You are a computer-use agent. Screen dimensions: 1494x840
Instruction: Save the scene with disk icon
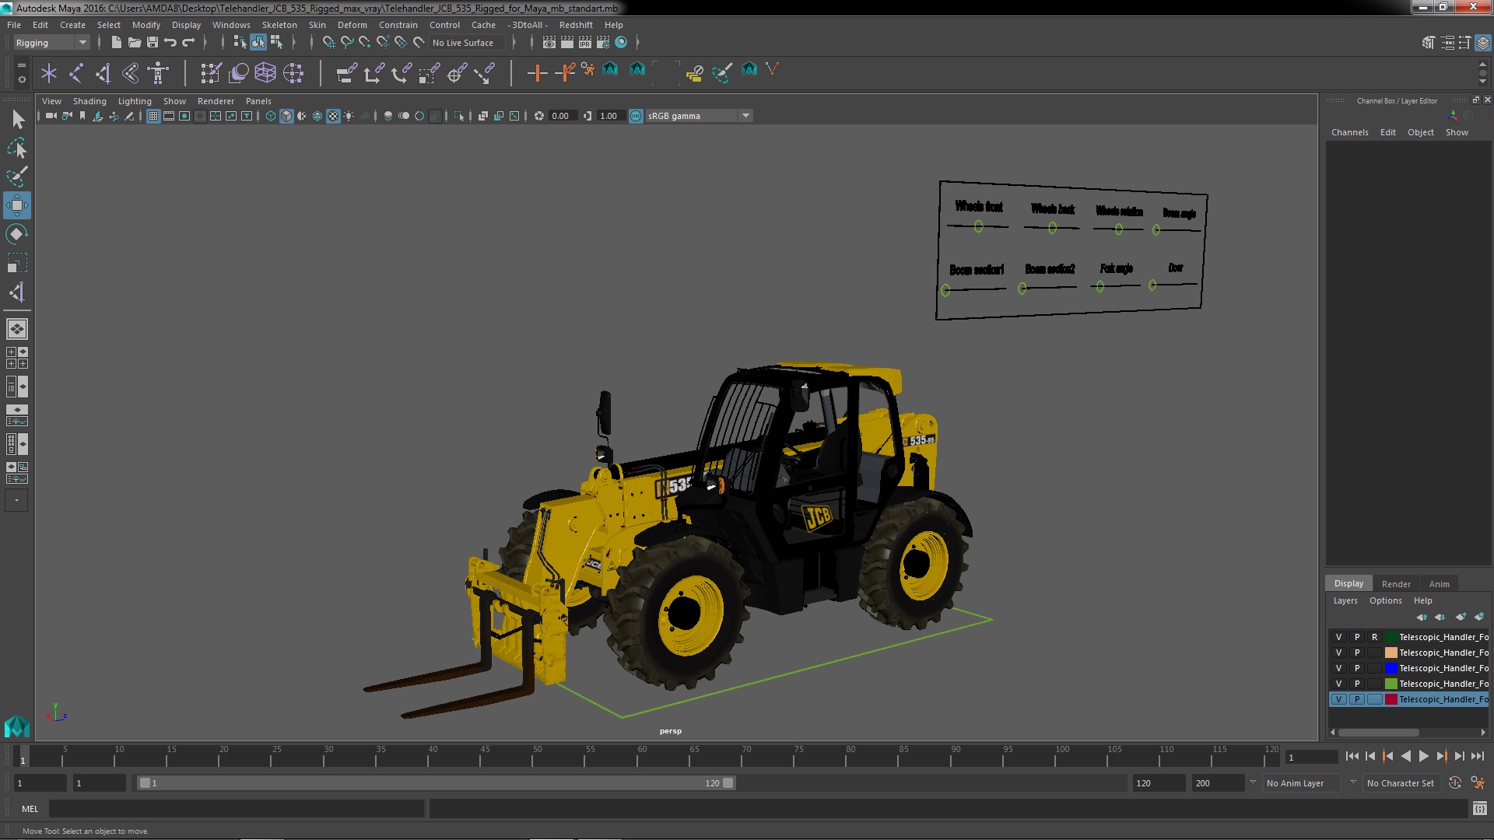pos(153,43)
